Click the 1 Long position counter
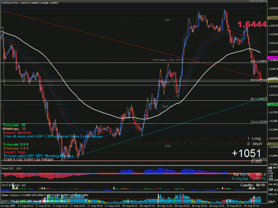 click(x=254, y=138)
